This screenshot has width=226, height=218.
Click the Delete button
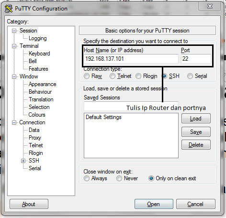click(196, 145)
